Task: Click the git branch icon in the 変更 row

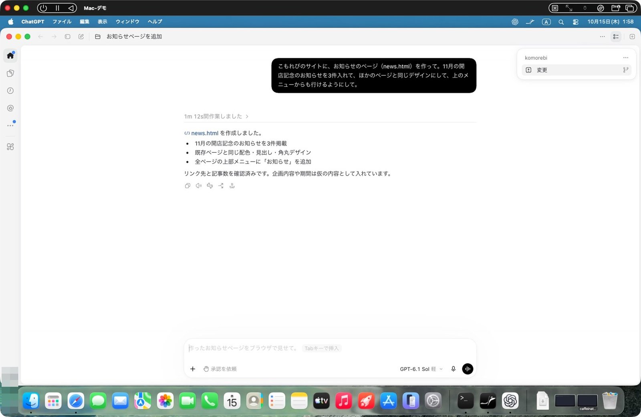Action: (x=625, y=70)
